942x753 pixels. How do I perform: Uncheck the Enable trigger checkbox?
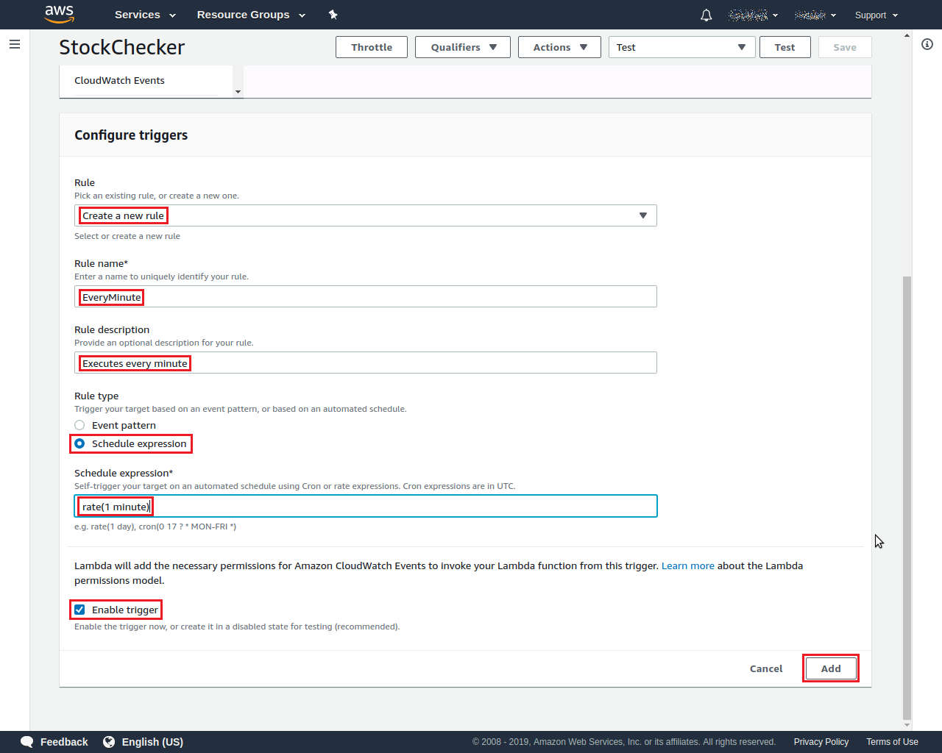[x=79, y=609]
